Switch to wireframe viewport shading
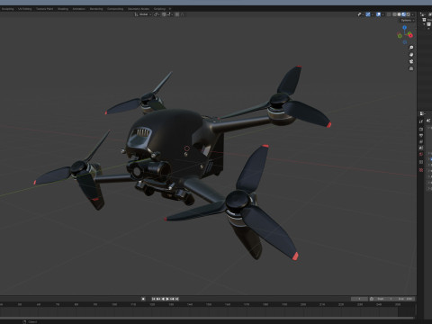Viewport: 432px width, 324px height. pos(394,14)
